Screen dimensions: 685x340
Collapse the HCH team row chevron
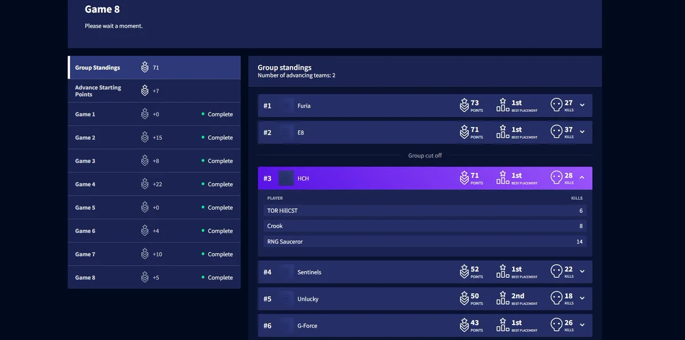coord(582,178)
